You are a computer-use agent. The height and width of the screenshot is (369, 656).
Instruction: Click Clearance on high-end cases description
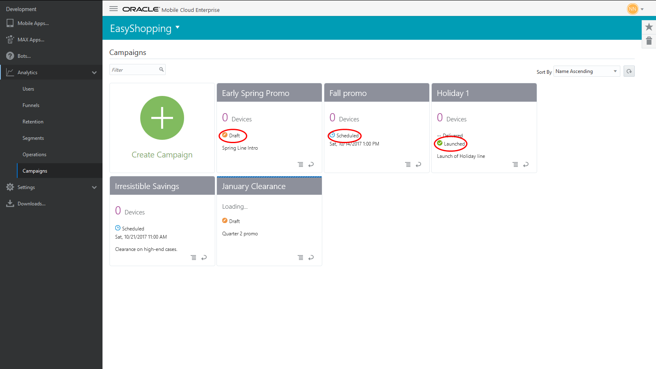146,249
